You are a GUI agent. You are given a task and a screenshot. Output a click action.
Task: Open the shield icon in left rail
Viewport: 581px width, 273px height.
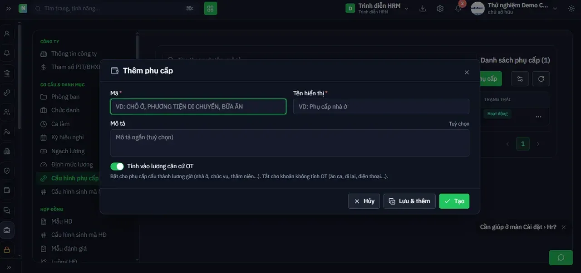point(7,171)
